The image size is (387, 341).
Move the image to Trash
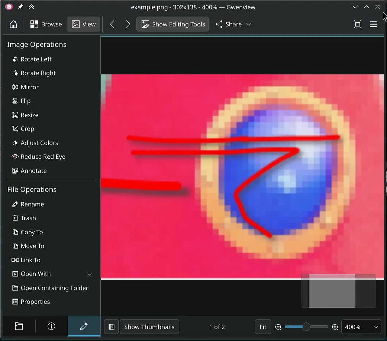[x=24, y=218]
